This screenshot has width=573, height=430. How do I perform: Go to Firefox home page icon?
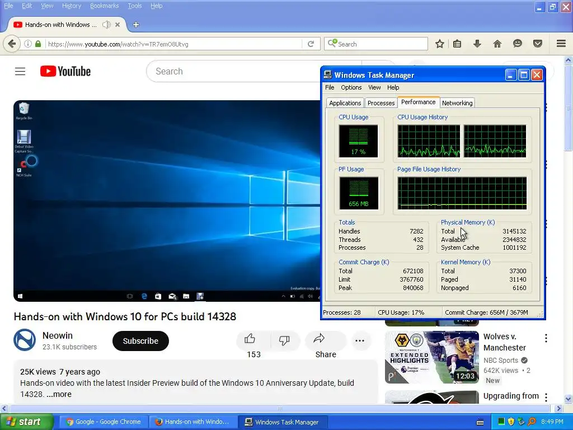[x=497, y=44]
